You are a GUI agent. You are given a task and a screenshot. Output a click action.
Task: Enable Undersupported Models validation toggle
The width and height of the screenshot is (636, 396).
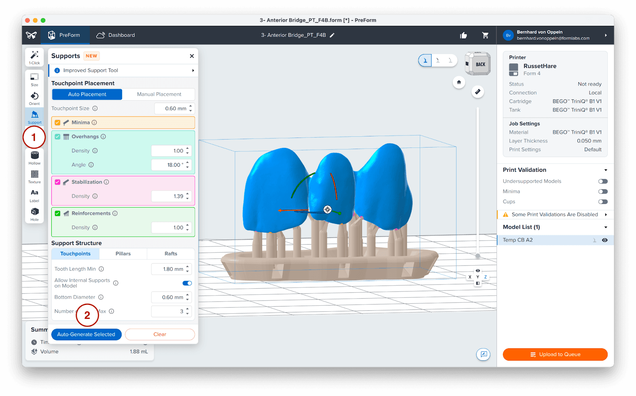pyautogui.click(x=603, y=181)
